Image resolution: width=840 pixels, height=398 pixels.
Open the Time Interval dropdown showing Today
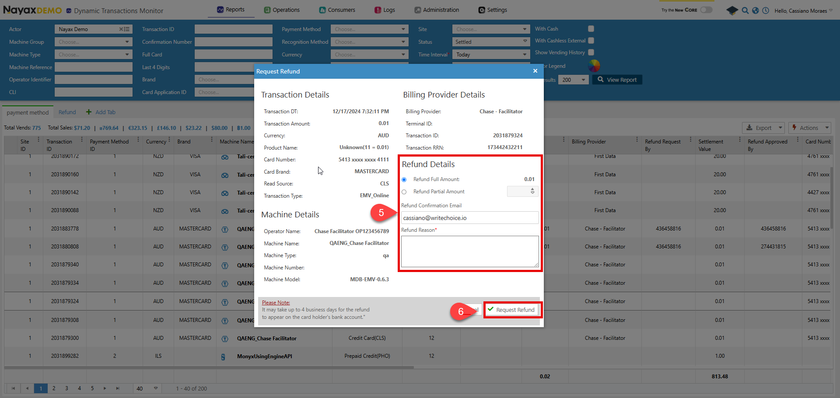click(x=491, y=55)
